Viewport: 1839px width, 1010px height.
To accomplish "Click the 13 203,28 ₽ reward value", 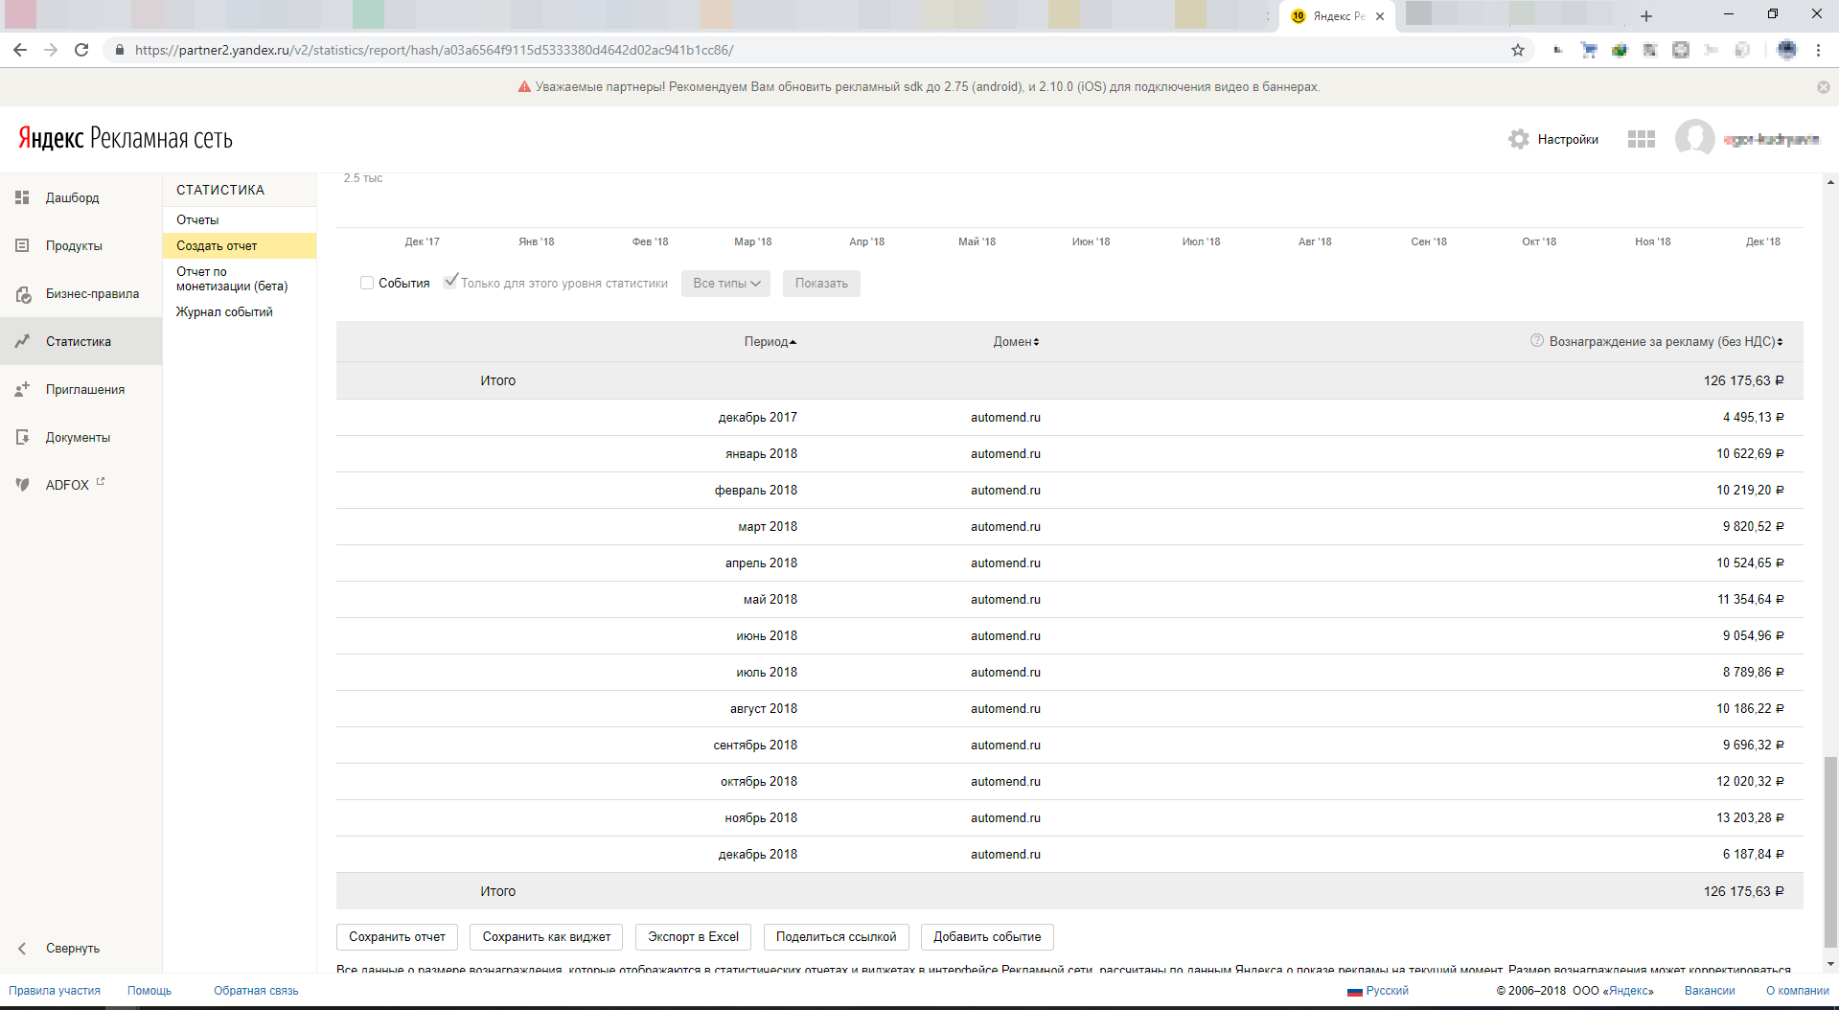I will pos(1750,818).
